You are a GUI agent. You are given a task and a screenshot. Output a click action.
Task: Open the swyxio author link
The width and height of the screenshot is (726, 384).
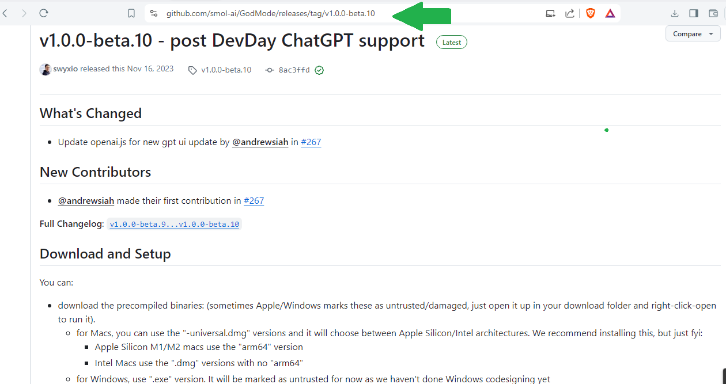pyautogui.click(x=66, y=69)
